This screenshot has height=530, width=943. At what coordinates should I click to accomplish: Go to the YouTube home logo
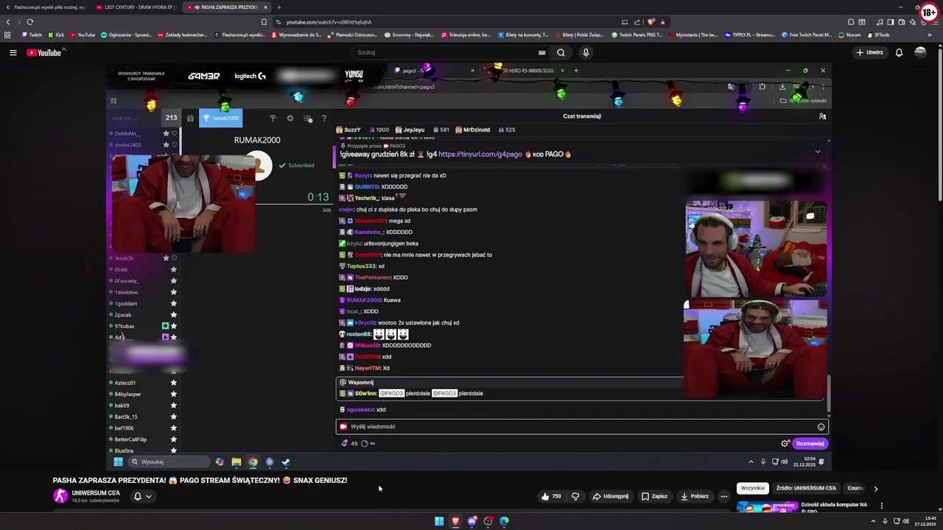point(46,52)
